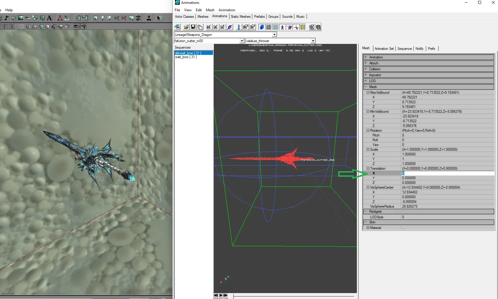Toggle the eye realtime preview icon in viewport bar
The width and height of the screenshot is (498, 299).
77,26
